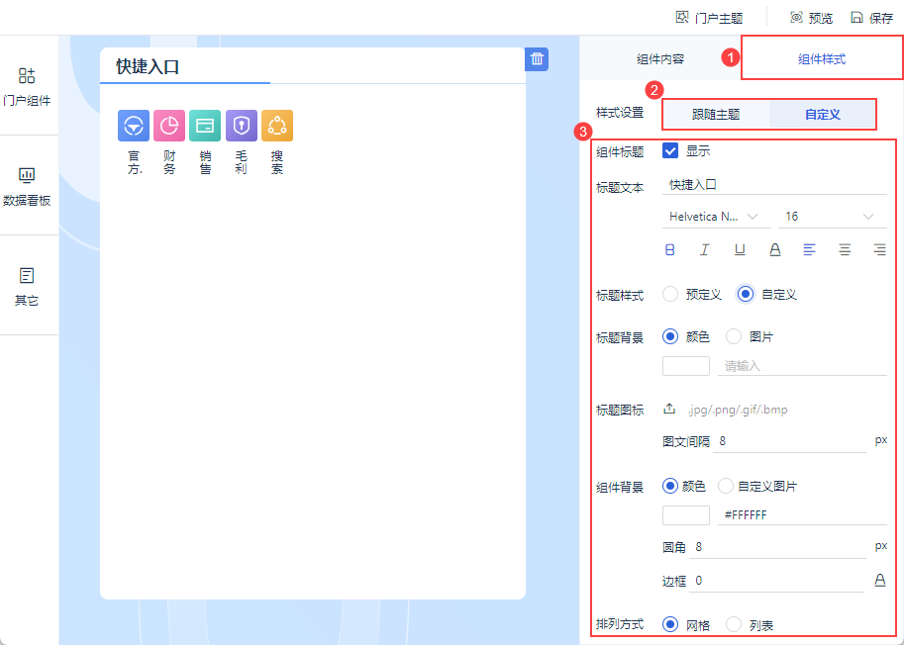Upload a 标题图标 title icon image
The width and height of the screenshot is (904, 645).
pyautogui.click(x=669, y=409)
